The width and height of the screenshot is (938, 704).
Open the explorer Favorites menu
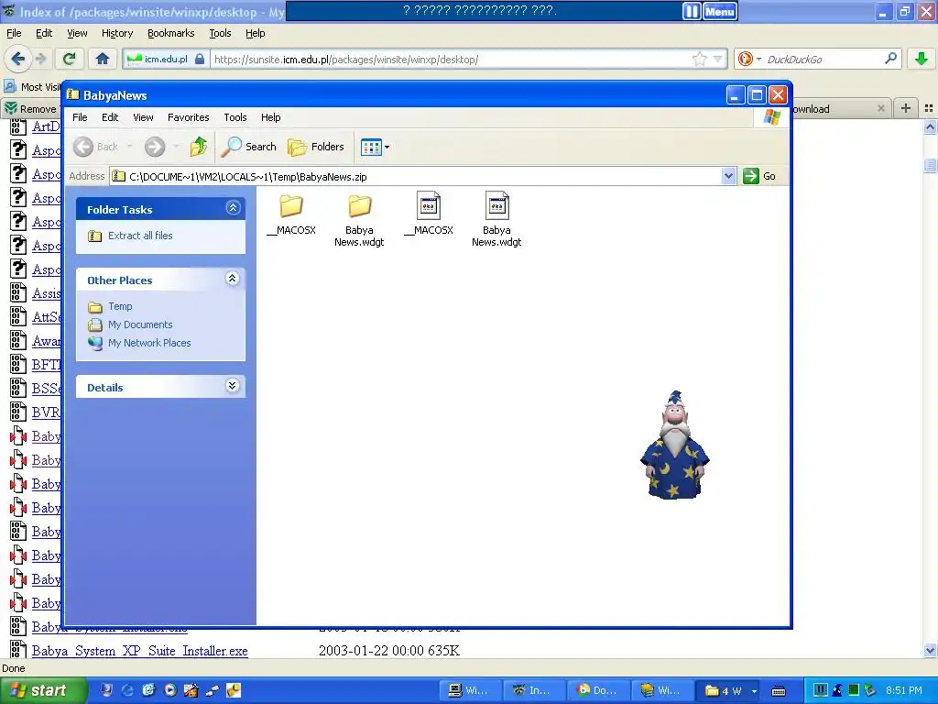(x=189, y=117)
